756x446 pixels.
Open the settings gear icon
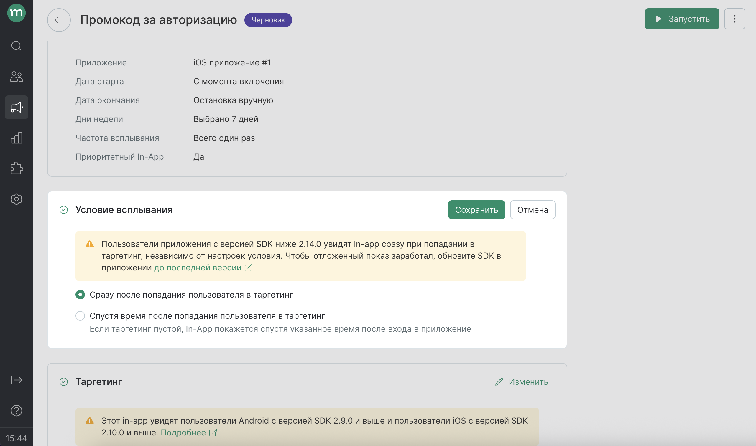click(16, 199)
